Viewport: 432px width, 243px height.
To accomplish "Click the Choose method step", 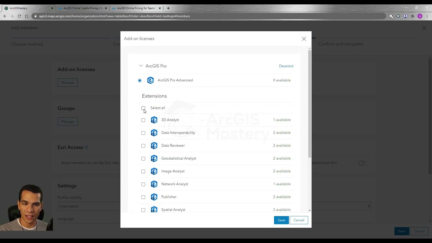I will pyautogui.click(x=27, y=44).
